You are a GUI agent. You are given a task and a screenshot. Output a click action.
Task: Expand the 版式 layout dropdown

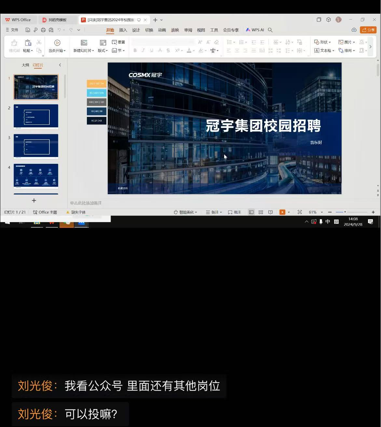pos(103,50)
